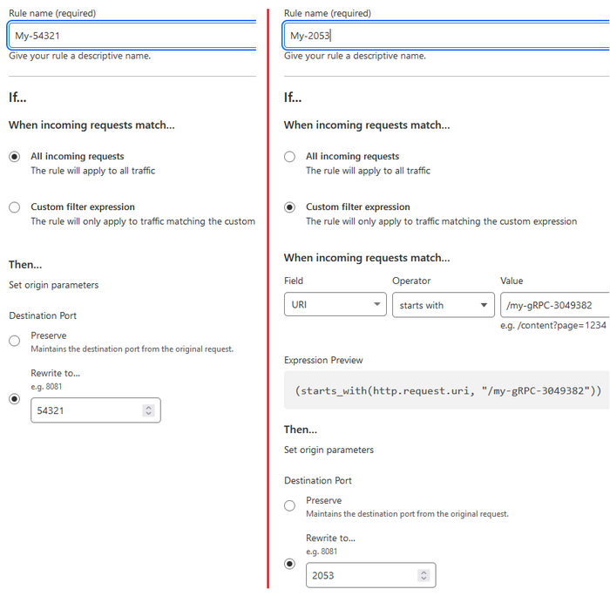The width and height of the screenshot is (610, 596).
Task: Select 'Rewrite to...' radio for port 54321
Action: pyautogui.click(x=15, y=399)
